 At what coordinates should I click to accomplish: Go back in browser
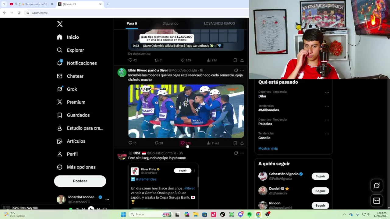(4, 13)
